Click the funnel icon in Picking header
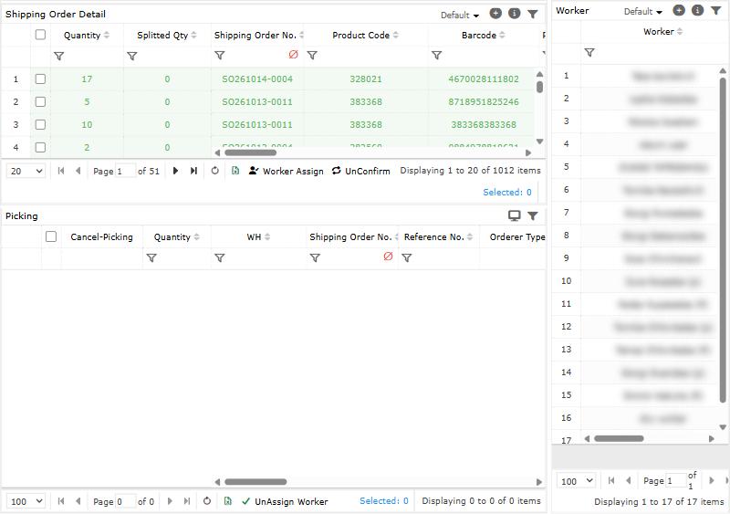The width and height of the screenshot is (730, 514). tap(533, 215)
